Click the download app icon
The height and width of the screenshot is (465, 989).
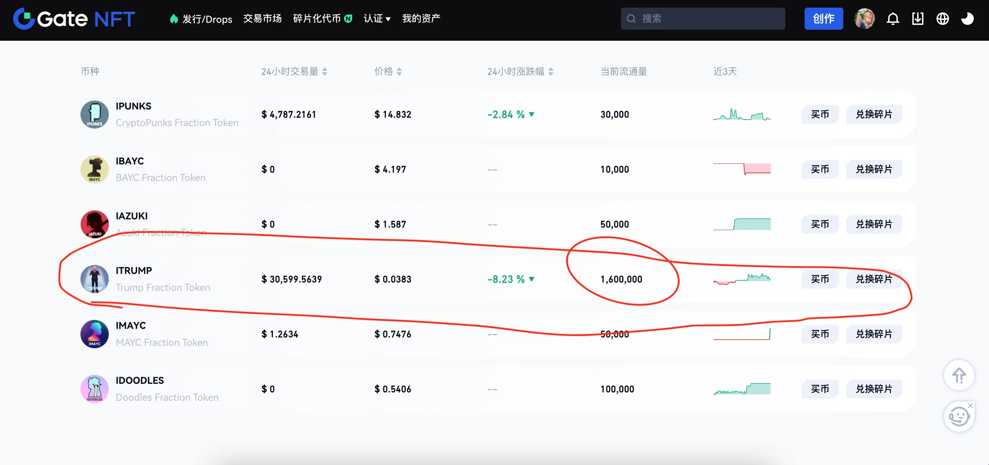(918, 18)
